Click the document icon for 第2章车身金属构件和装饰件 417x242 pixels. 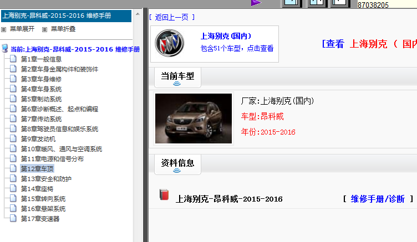tap(13, 69)
